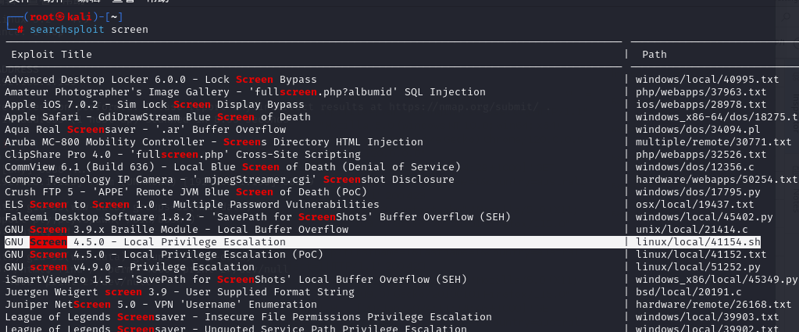The width and height of the screenshot is (799, 332).
Task: Click the Amateur Photographer's Image Gallery entry
Action: [244, 92]
